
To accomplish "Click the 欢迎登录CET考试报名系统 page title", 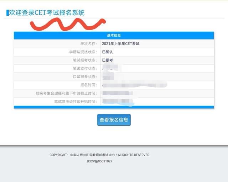I will (47, 13).
